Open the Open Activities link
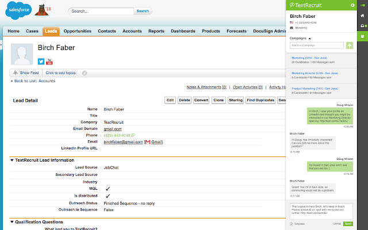 point(248,87)
